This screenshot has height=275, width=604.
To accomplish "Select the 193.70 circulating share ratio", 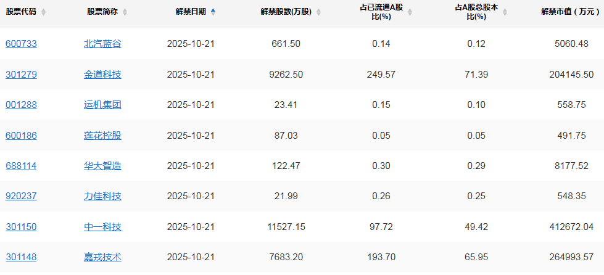I will (381, 257).
